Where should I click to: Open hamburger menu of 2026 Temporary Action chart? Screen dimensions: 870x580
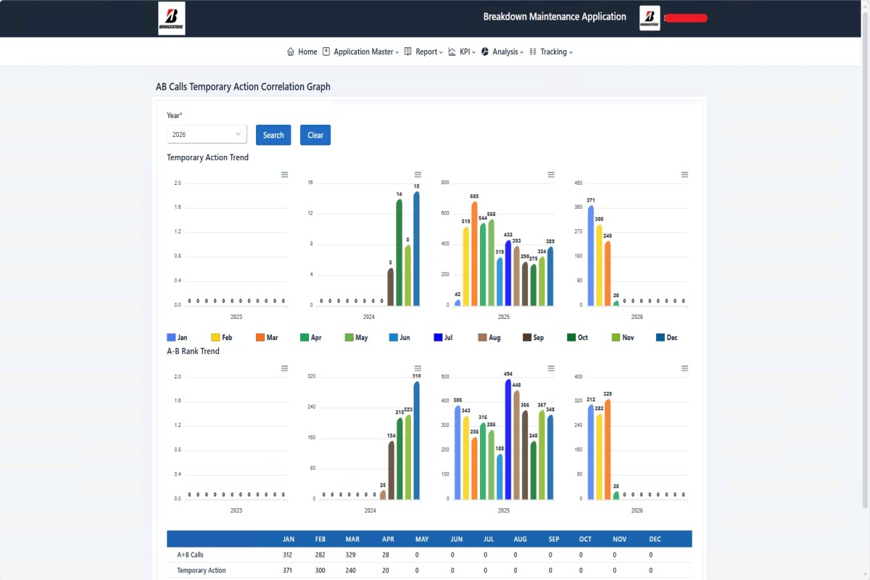click(684, 175)
